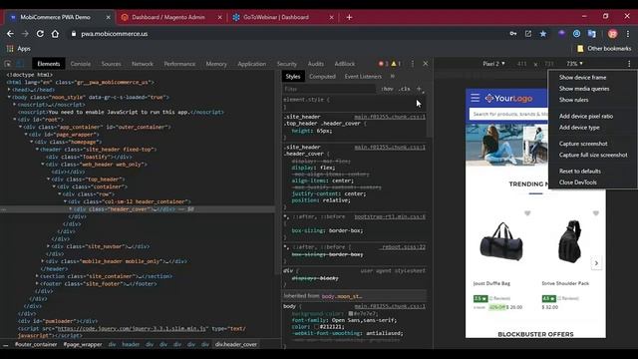Click the styles Filter input field
The height and width of the screenshot is (359, 638).
tap(329, 89)
